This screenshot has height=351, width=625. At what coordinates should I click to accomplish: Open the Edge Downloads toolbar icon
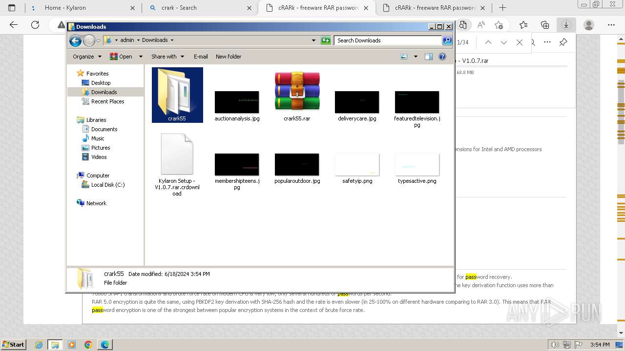pos(566,25)
